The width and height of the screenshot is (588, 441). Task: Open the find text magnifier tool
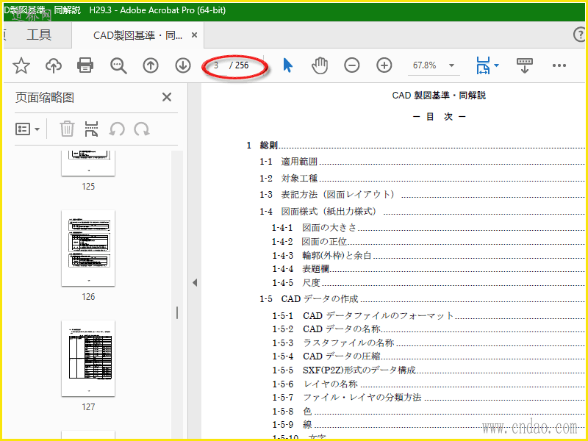[x=118, y=65]
